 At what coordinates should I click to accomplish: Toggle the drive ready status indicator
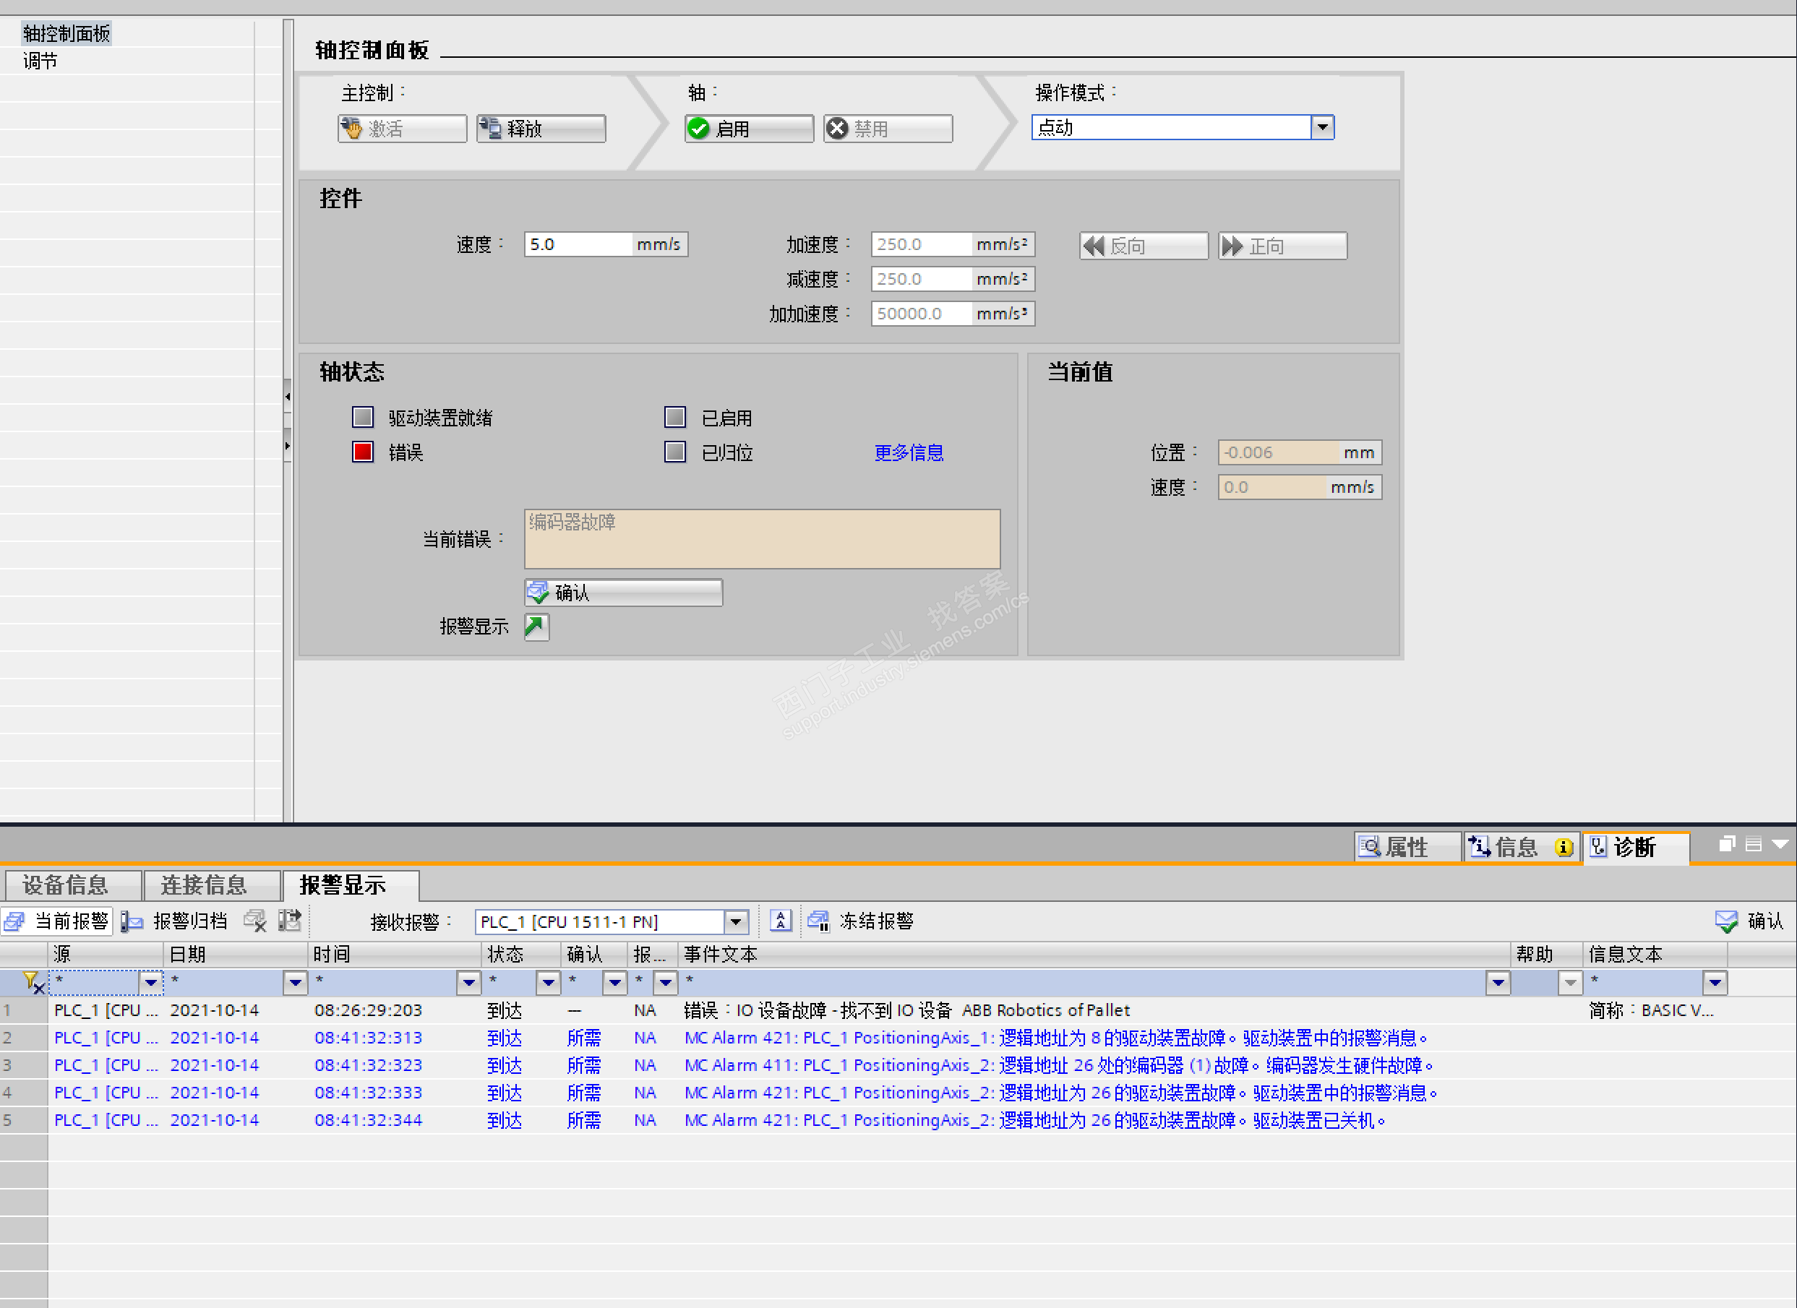click(x=362, y=417)
